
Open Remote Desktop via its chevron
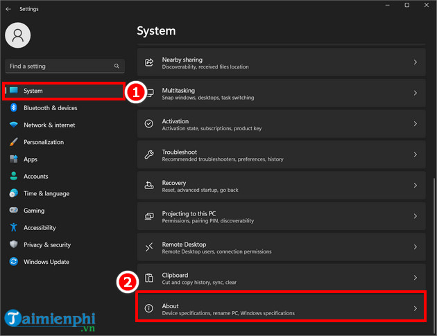pyautogui.click(x=415, y=247)
